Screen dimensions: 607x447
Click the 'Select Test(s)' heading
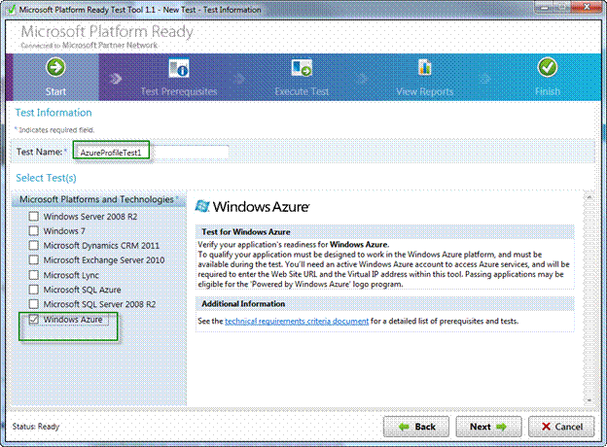coord(46,178)
